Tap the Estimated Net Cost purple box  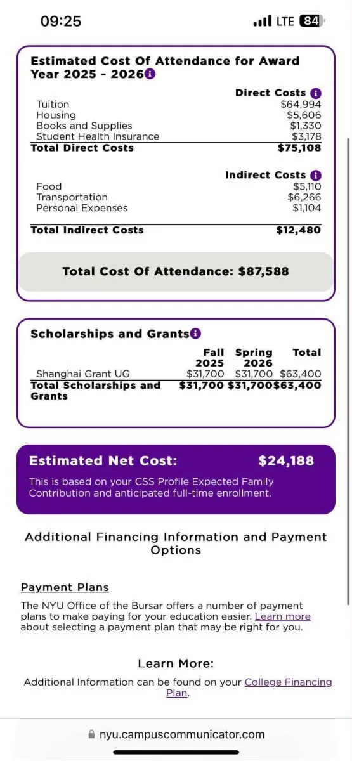pyautogui.click(x=176, y=479)
